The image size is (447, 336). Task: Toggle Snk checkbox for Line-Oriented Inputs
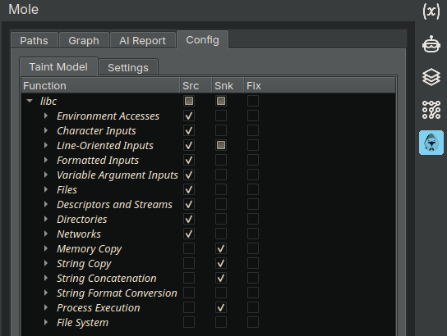221,145
